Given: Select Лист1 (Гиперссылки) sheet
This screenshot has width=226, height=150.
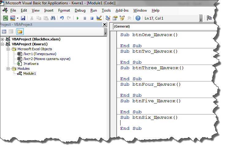Looking at the screenshot, I should (x=40, y=54).
